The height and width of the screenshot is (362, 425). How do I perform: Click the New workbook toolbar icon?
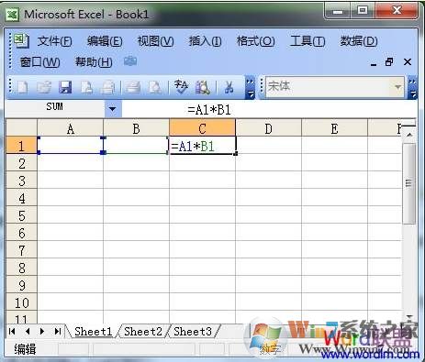point(23,87)
